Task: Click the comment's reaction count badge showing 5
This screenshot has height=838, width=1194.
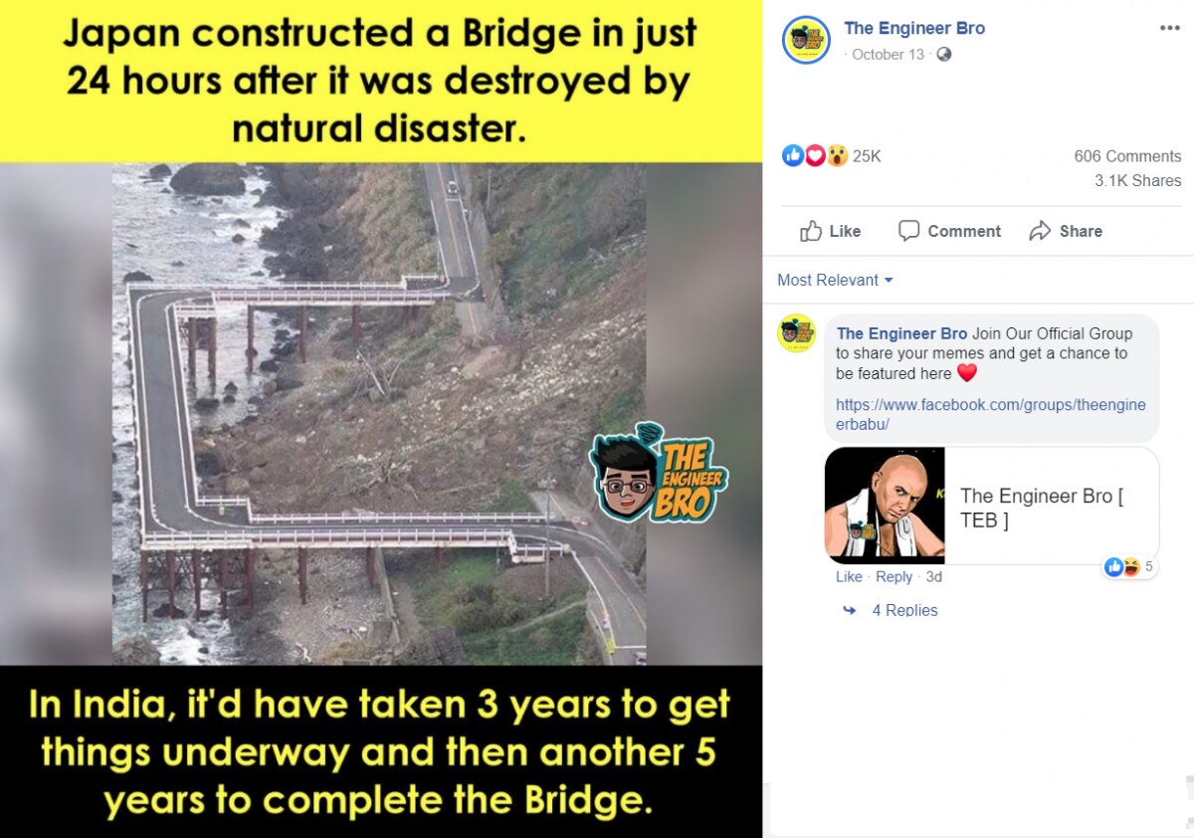Action: (x=1129, y=567)
